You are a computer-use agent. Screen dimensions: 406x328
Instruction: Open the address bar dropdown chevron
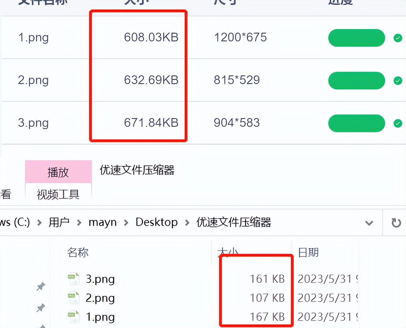tap(369, 223)
